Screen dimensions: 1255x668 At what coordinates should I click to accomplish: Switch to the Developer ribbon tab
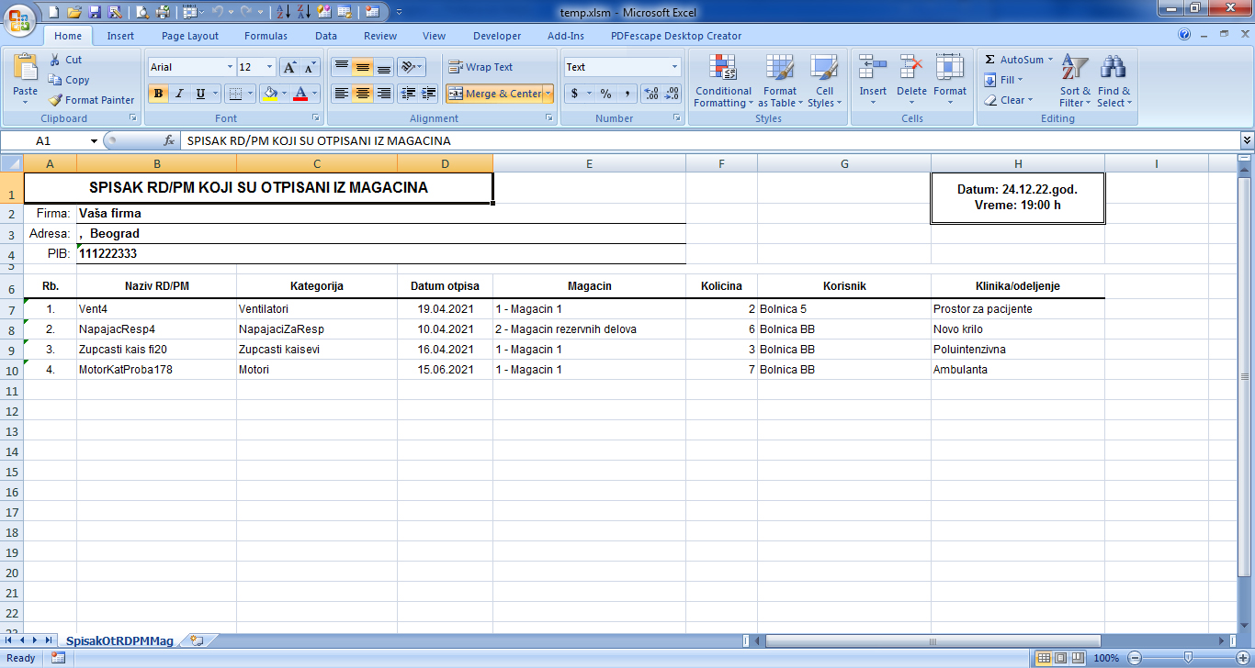[497, 36]
